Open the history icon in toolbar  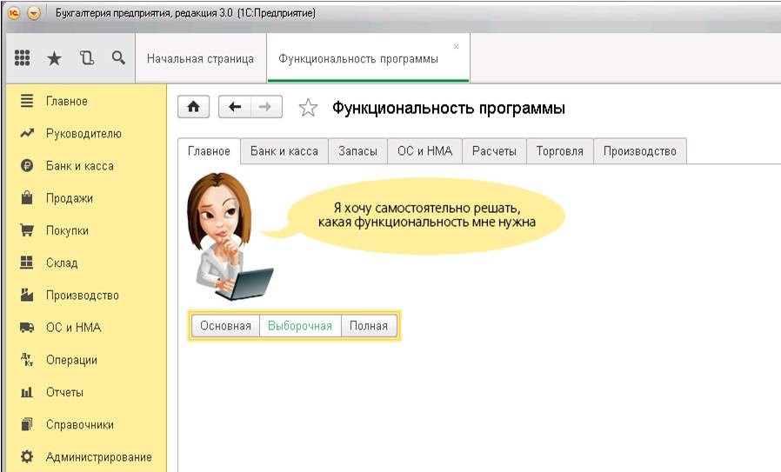coord(86,58)
